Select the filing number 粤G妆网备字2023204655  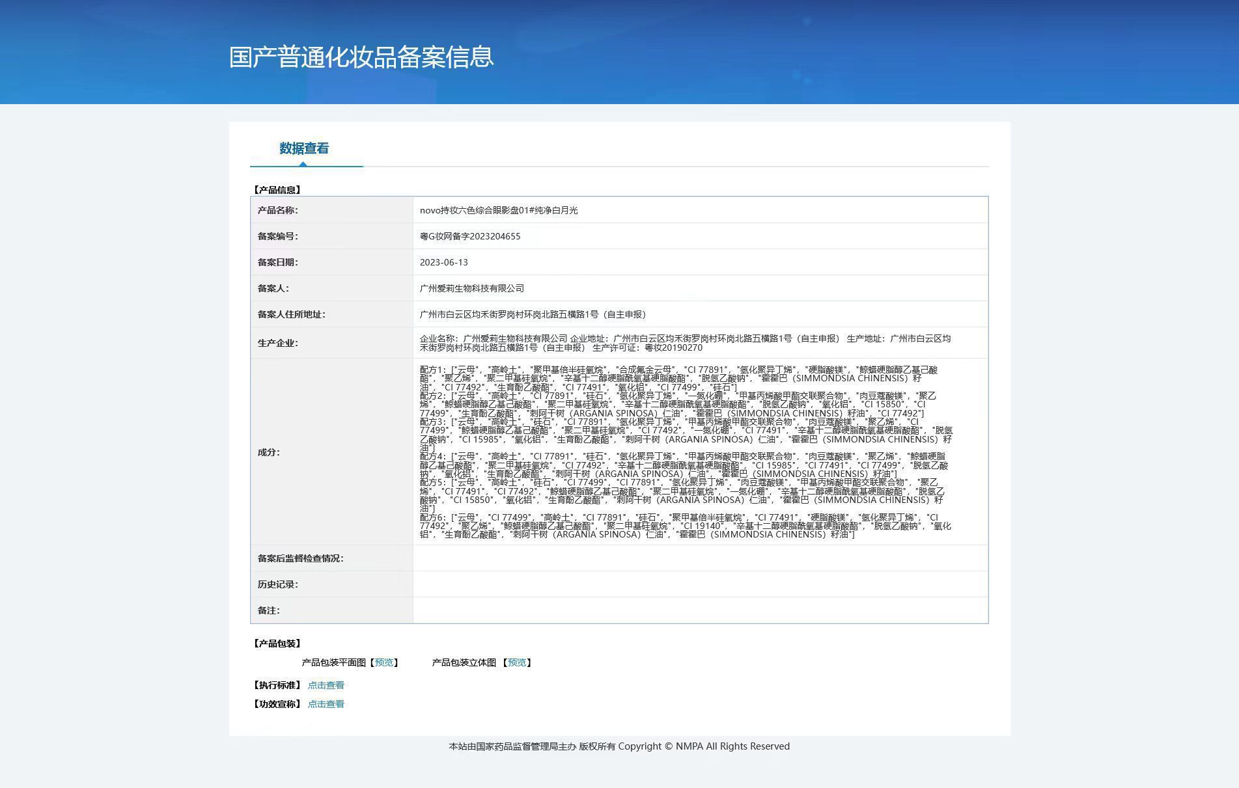pos(469,236)
